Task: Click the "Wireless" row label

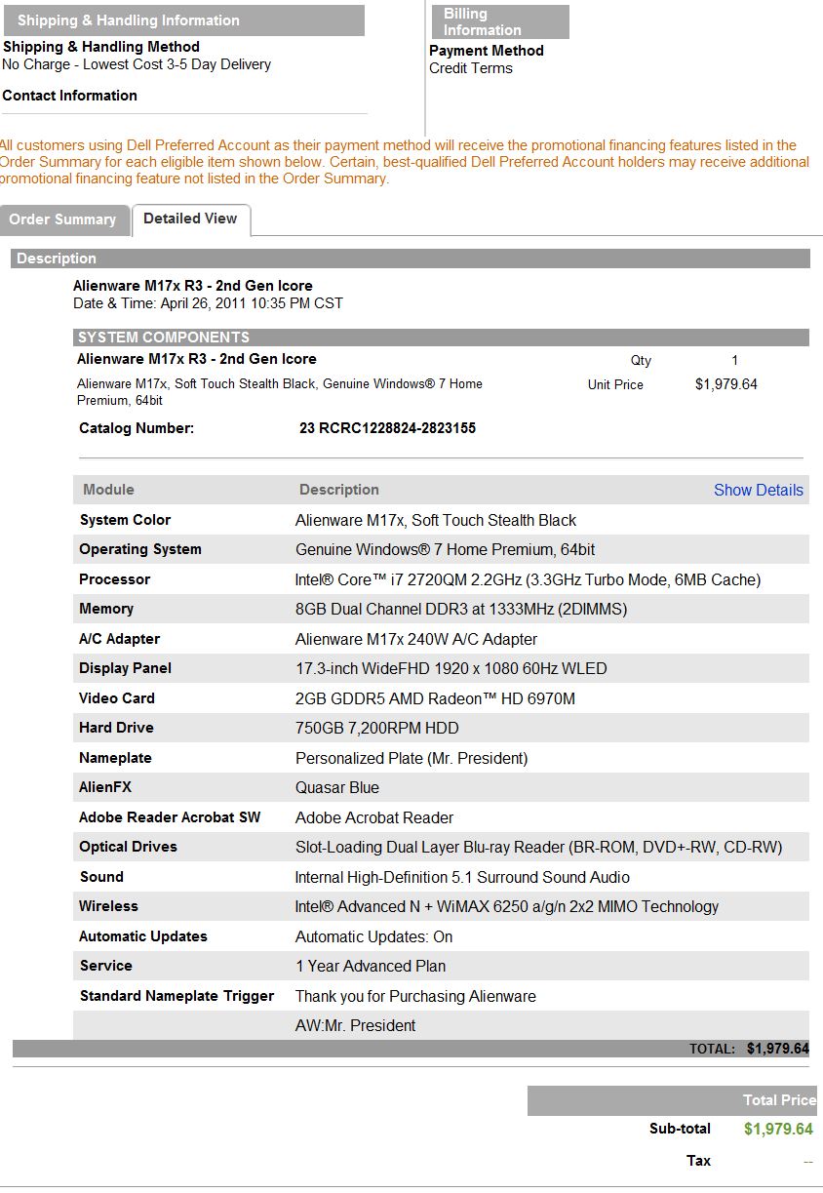Action: pos(108,906)
